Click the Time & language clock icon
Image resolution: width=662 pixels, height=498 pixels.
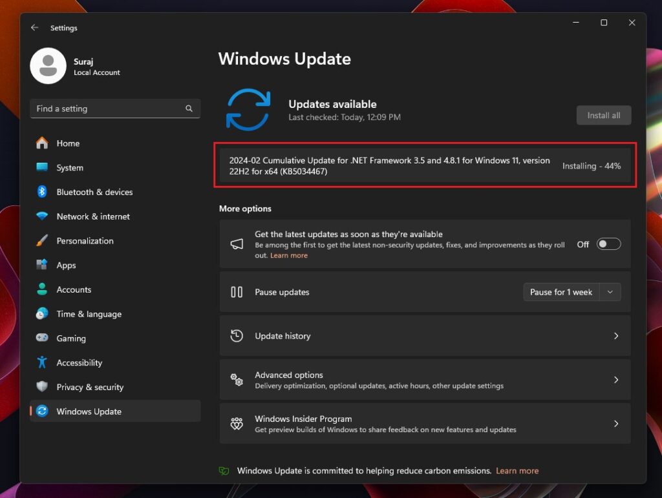pos(42,314)
